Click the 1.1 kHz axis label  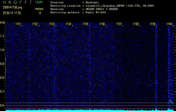(2, 36)
